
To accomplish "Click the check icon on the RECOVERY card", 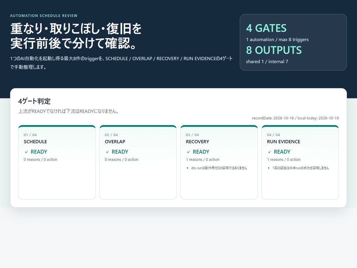I will click(x=189, y=152).
